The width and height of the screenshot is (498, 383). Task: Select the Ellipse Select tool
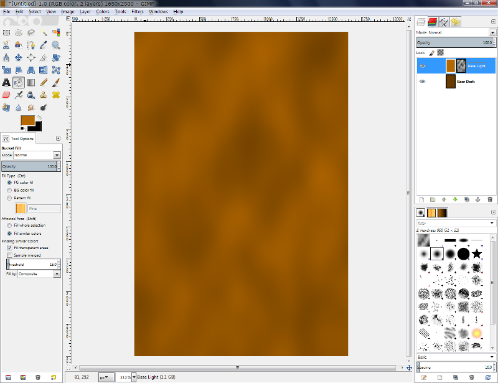19,33
